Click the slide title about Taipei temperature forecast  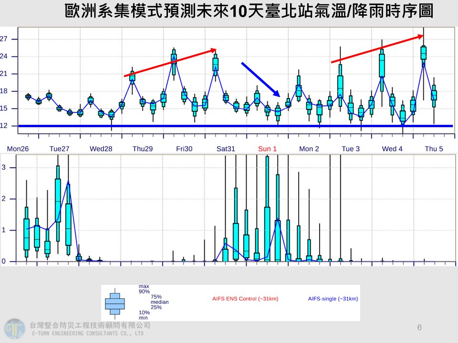coord(249,11)
